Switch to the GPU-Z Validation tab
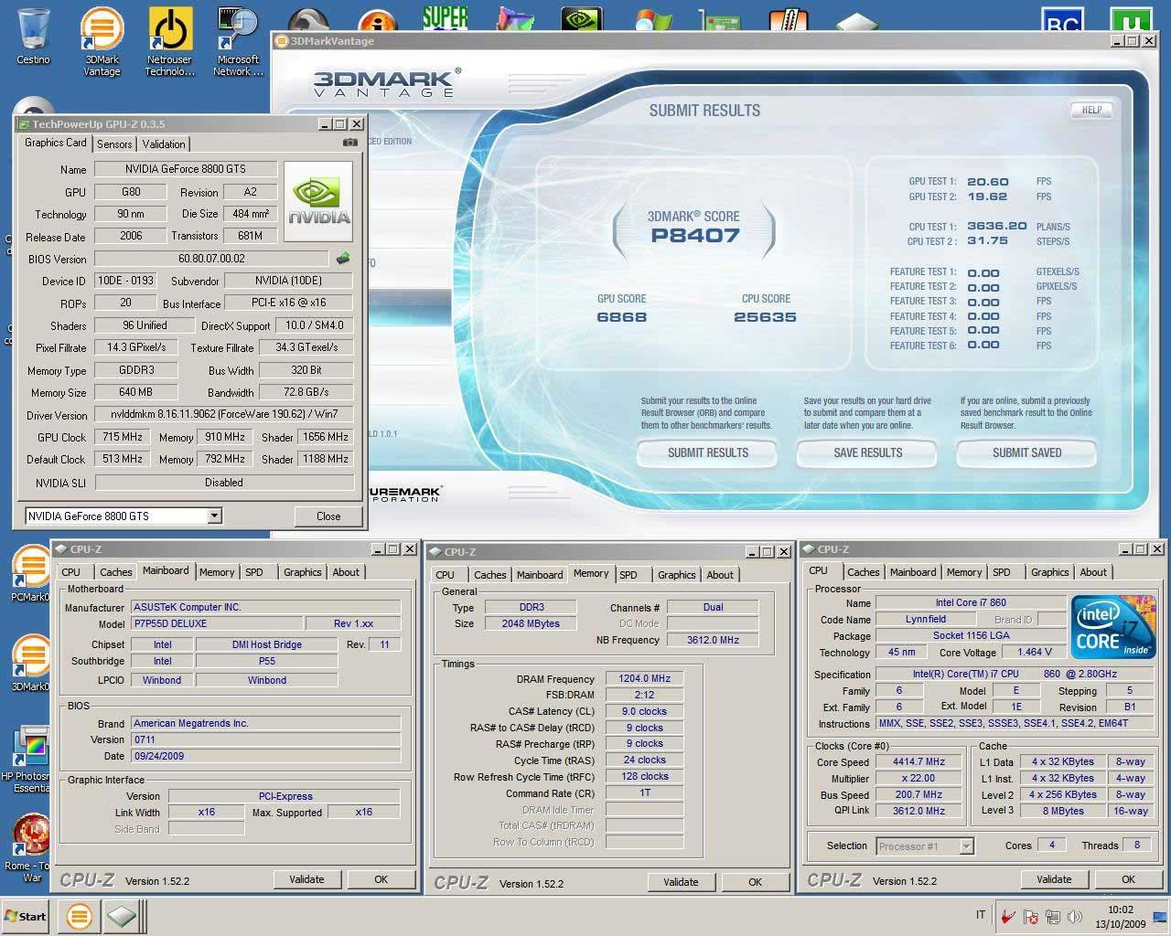This screenshot has width=1171, height=936. tap(164, 144)
